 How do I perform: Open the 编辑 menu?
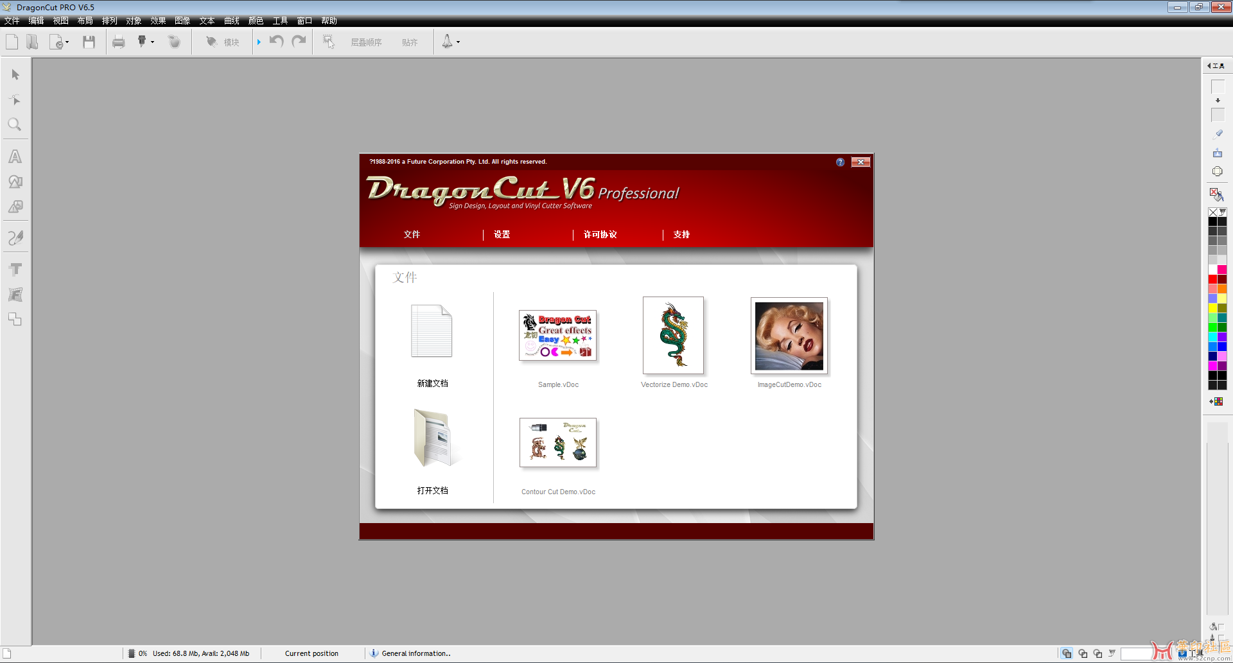pos(37,21)
